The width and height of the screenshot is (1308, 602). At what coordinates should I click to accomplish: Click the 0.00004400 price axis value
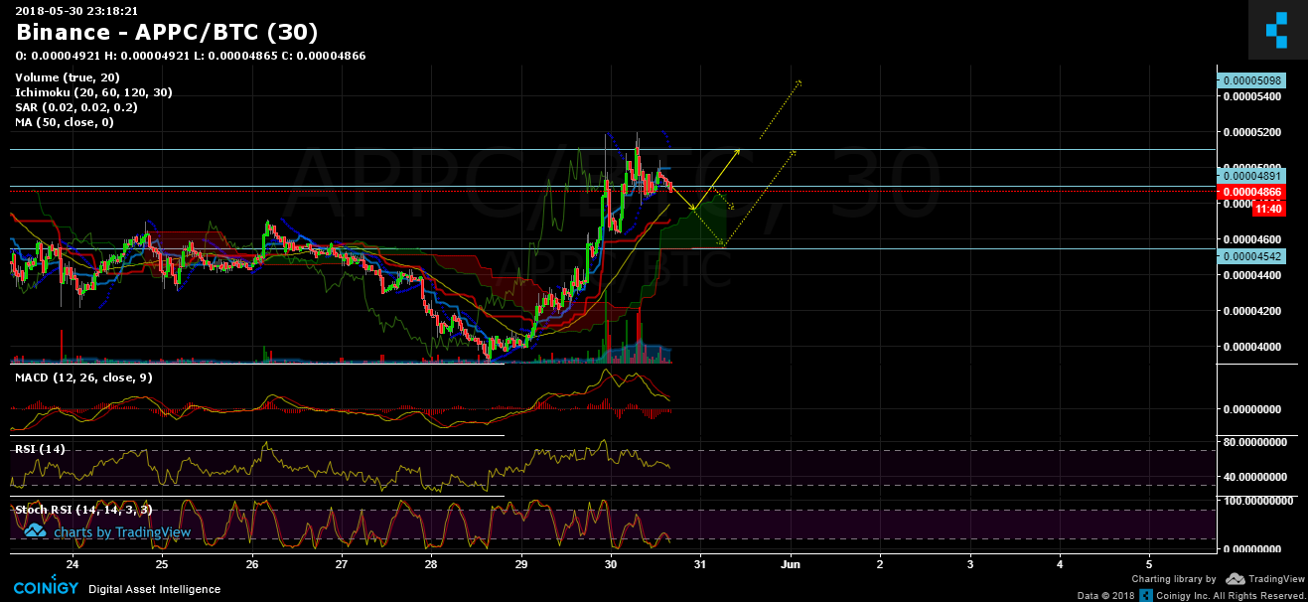(x=1254, y=275)
